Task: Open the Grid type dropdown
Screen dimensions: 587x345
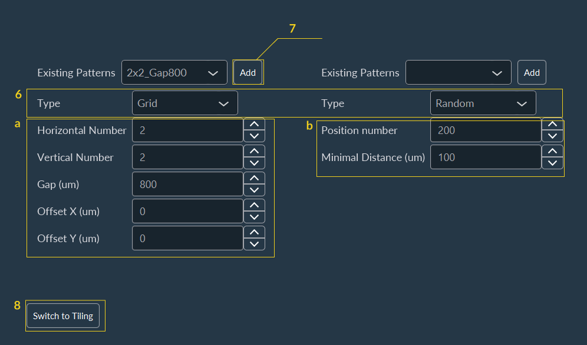Action: point(184,103)
